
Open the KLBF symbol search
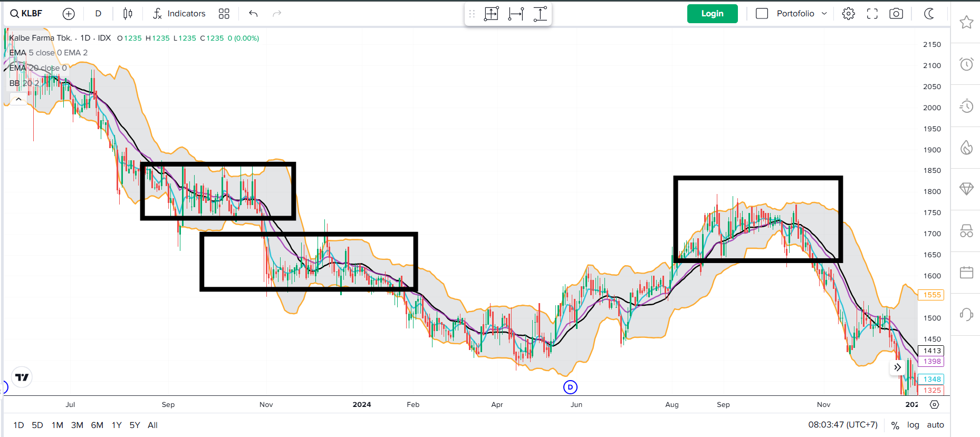pos(26,14)
